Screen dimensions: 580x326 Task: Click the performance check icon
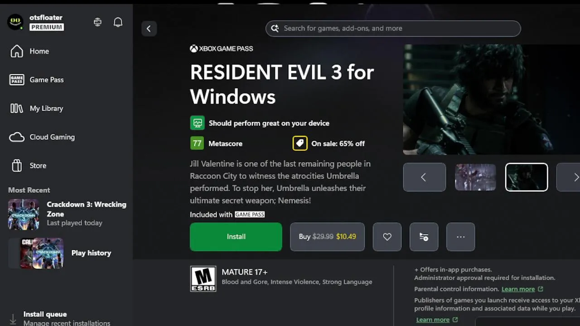197,123
